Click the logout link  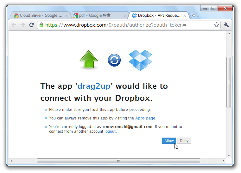(x=110, y=131)
